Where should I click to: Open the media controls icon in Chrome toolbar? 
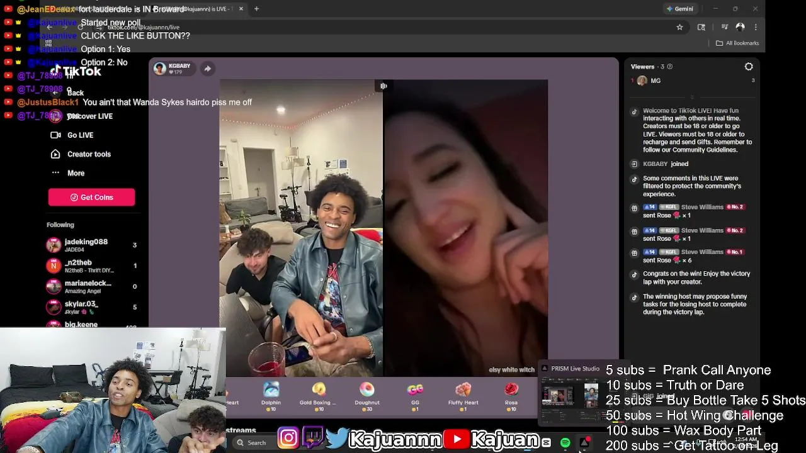click(724, 27)
